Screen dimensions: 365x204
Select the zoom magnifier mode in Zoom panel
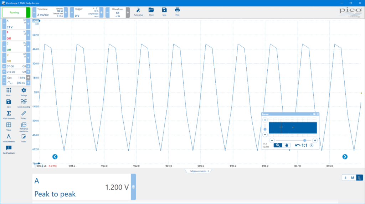point(278,145)
